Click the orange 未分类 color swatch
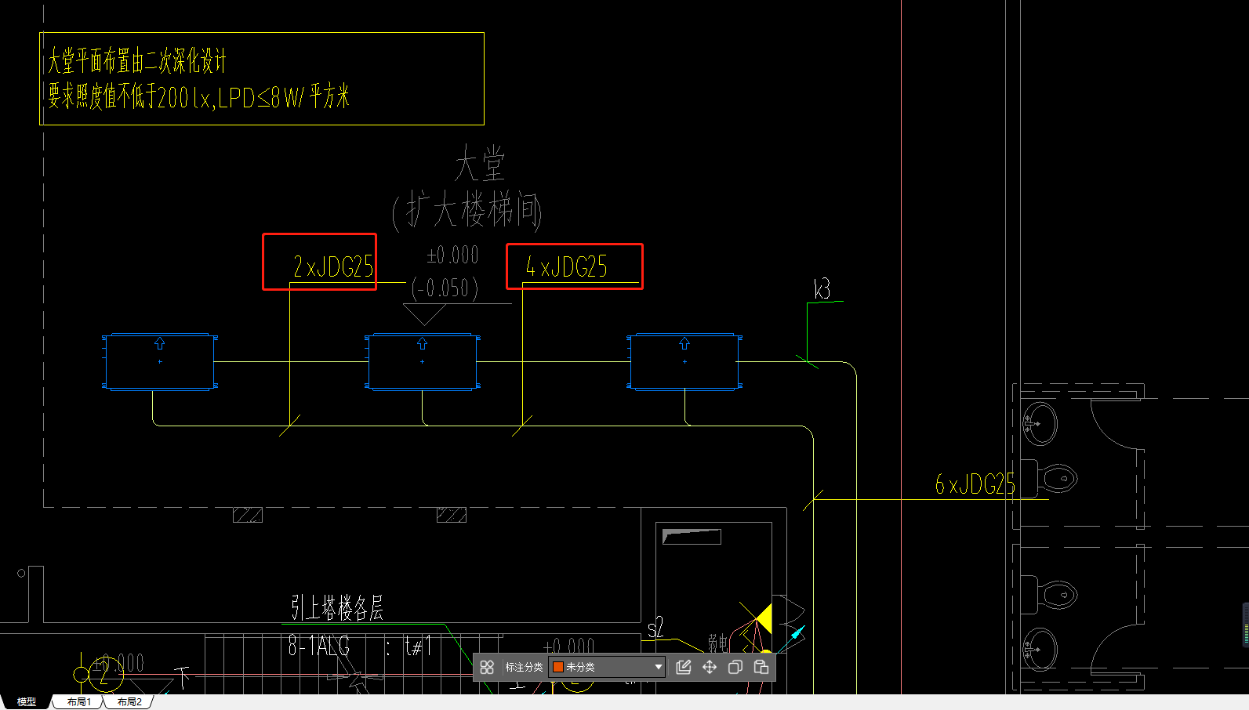This screenshot has height=710, width=1249. [558, 667]
